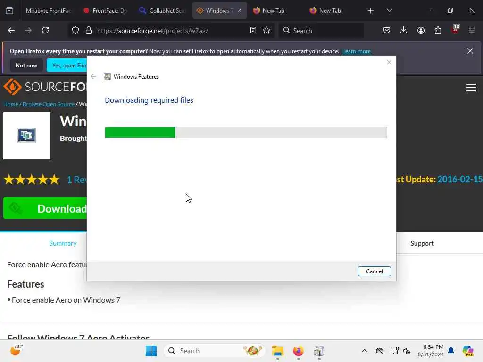Image resolution: width=483 pixels, height=362 pixels.
Task: Go to Home breadcrumb link
Action: click(11, 104)
